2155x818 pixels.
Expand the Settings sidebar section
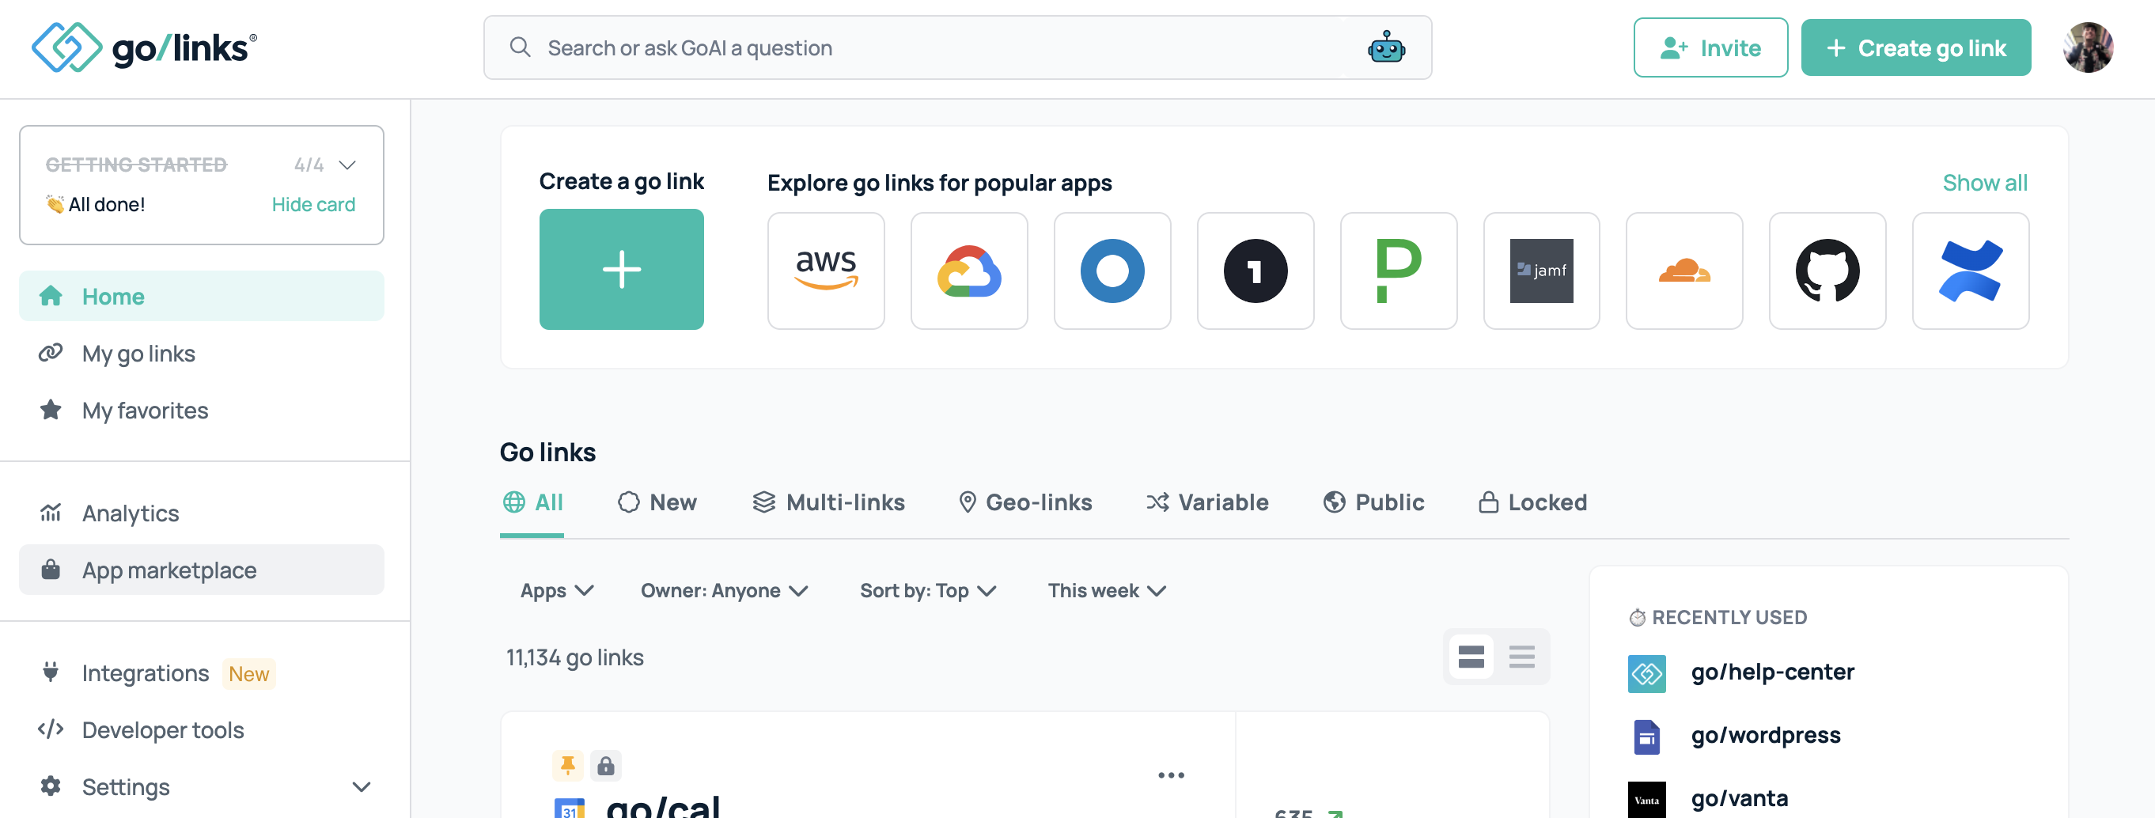[x=362, y=786]
